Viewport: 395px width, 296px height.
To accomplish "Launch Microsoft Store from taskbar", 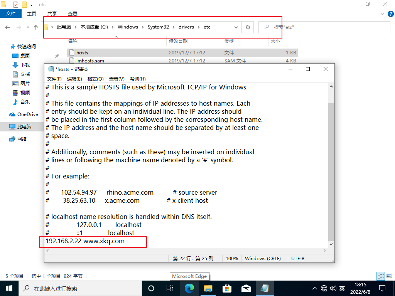I will point(227,288).
